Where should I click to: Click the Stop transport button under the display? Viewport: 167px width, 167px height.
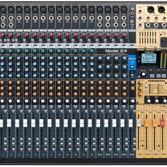pos(152,76)
